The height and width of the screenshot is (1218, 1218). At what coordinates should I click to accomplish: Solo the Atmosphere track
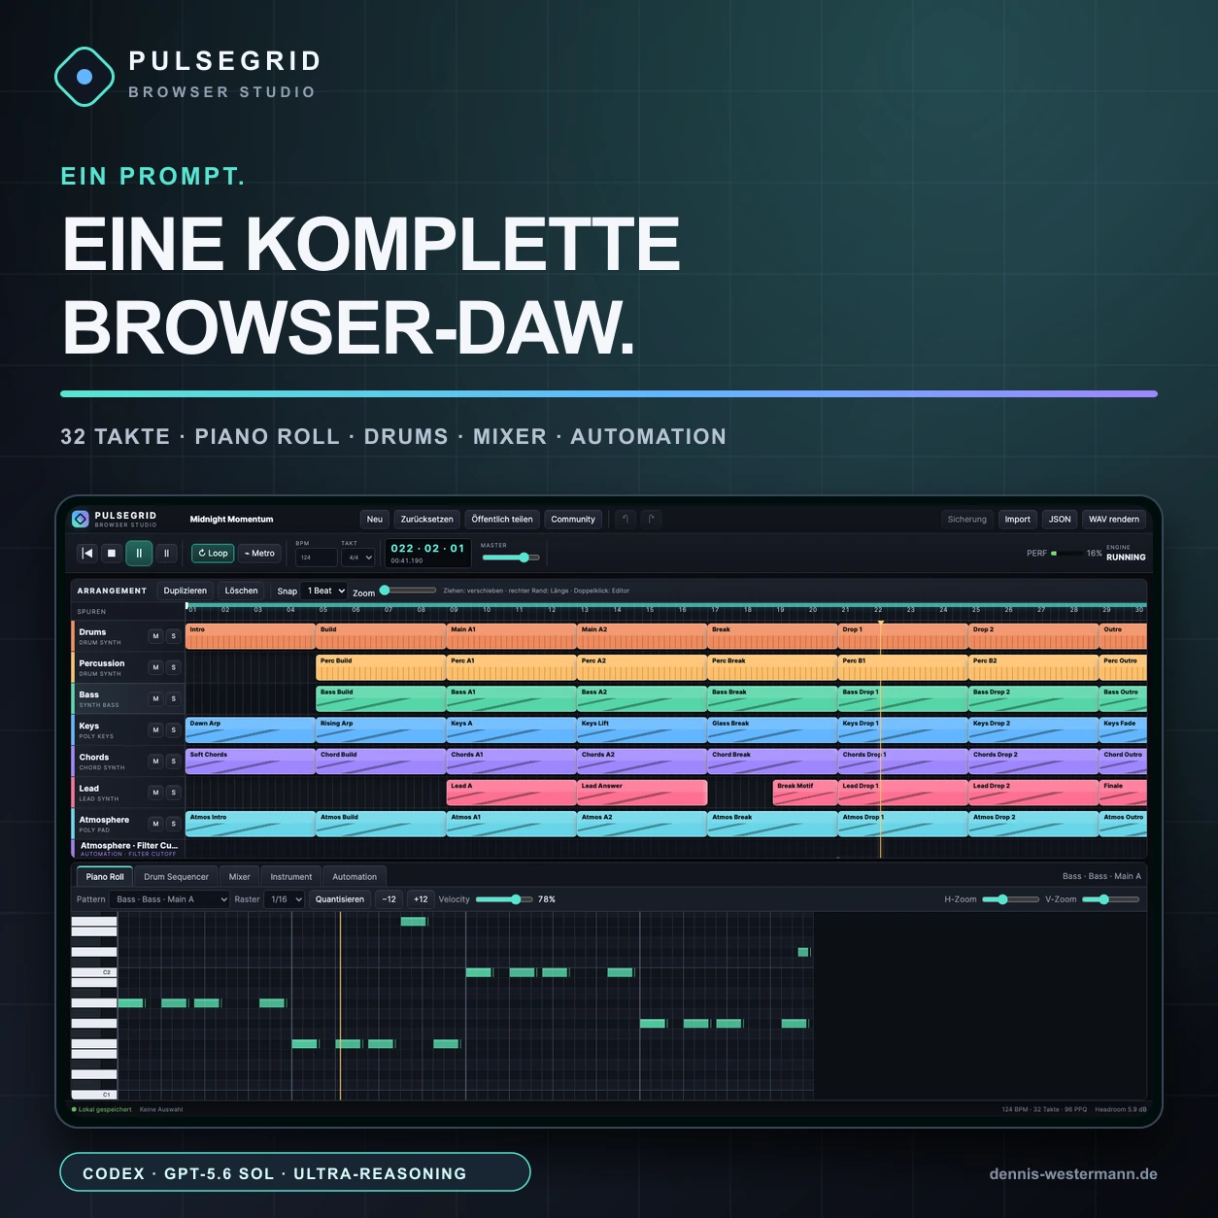(174, 824)
